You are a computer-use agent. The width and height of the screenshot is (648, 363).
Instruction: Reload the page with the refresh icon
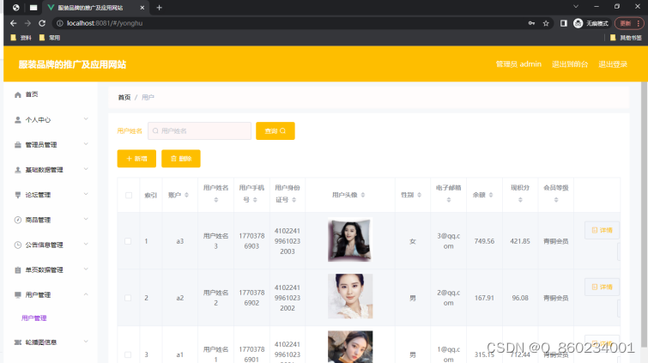coord(42,23)
